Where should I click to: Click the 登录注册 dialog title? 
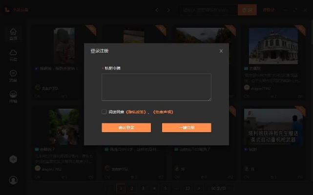(x=100, y=51)
